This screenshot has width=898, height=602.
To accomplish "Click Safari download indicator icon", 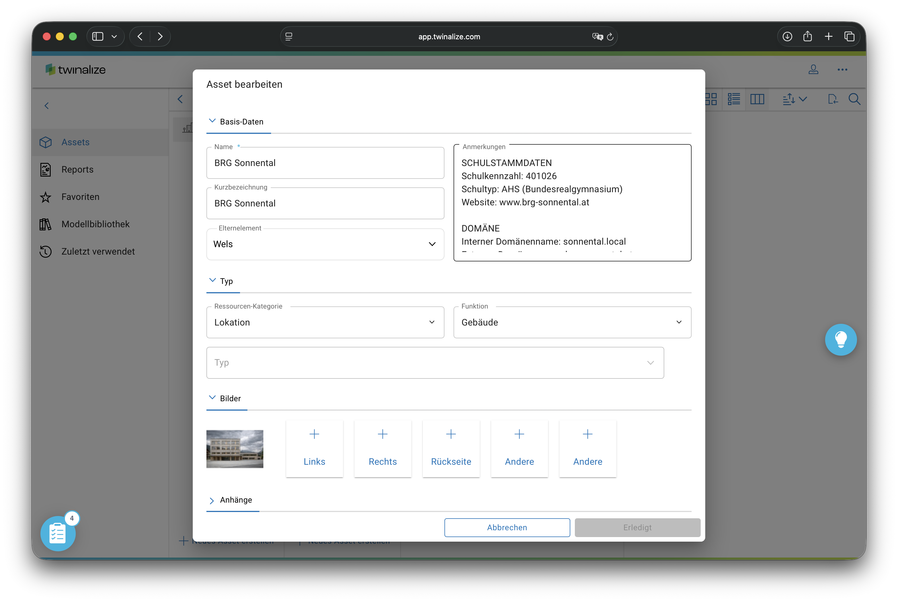I will click(787, 36).
